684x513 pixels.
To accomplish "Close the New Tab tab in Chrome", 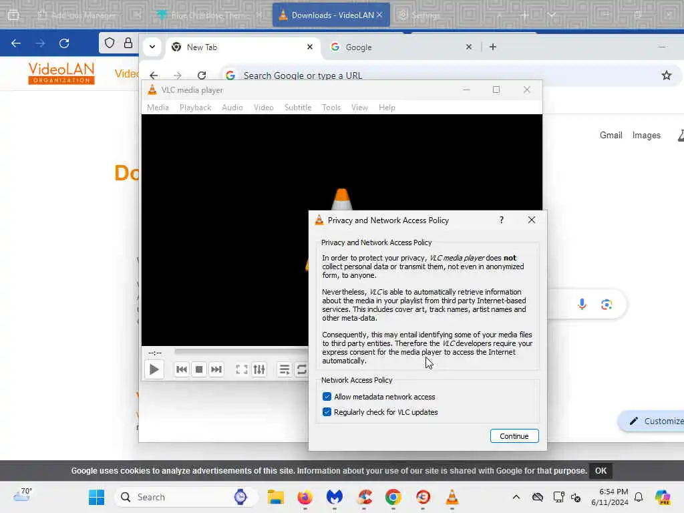I will pos(310,47).
